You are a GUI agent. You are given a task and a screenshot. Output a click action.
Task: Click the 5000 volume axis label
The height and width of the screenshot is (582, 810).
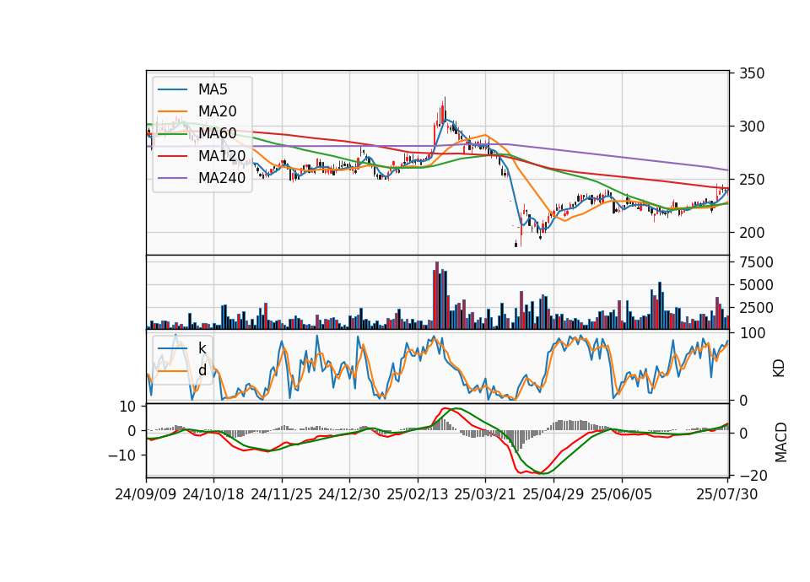756,285
